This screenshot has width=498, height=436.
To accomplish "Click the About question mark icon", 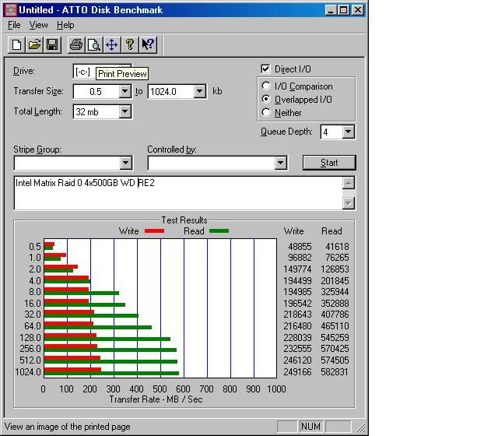I will point(130,45).
